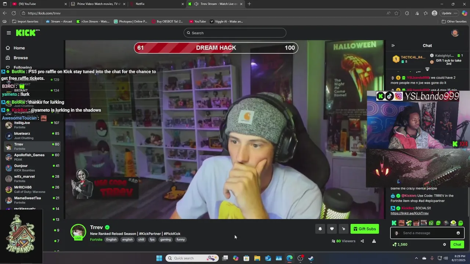Open Stream – Aircast bookmark
Image resolution: width=470 pixels, height=264 pixels.
pyautogui.click(x=59, y=22)
